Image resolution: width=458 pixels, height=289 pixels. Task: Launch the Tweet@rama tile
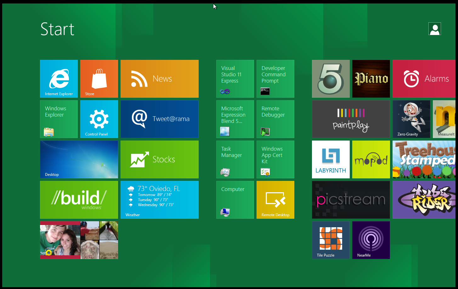(x=160, y=119)
